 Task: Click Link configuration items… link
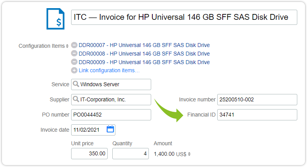click(x=109, y=70)
